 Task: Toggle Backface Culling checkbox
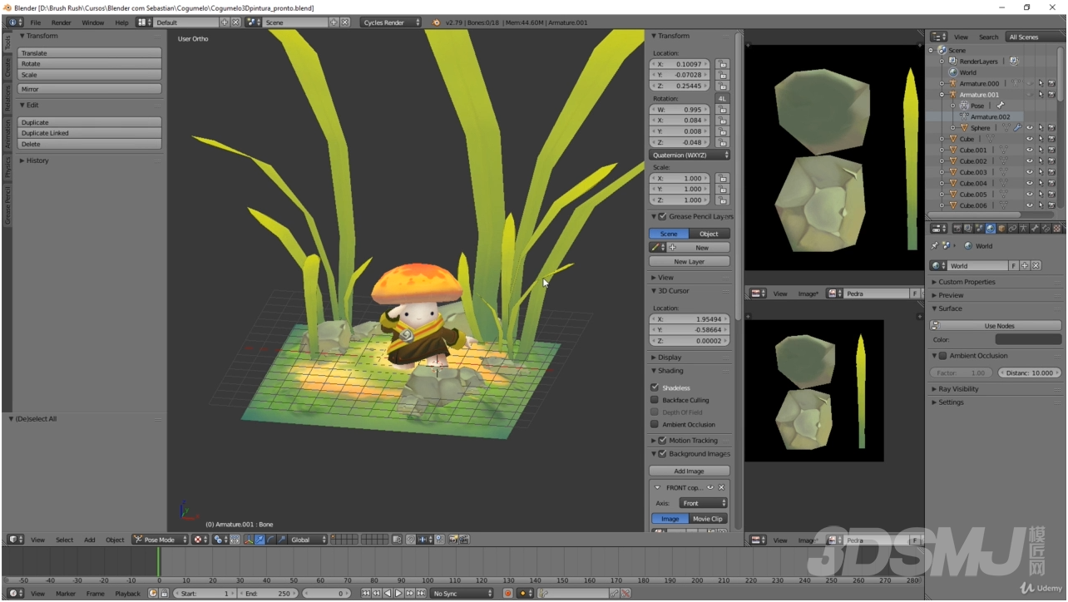tap(655, 400)
